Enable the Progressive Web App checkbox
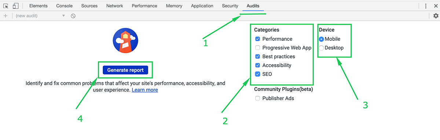The height and width of the screenshot is (140, 440). [x=258, y=48]
